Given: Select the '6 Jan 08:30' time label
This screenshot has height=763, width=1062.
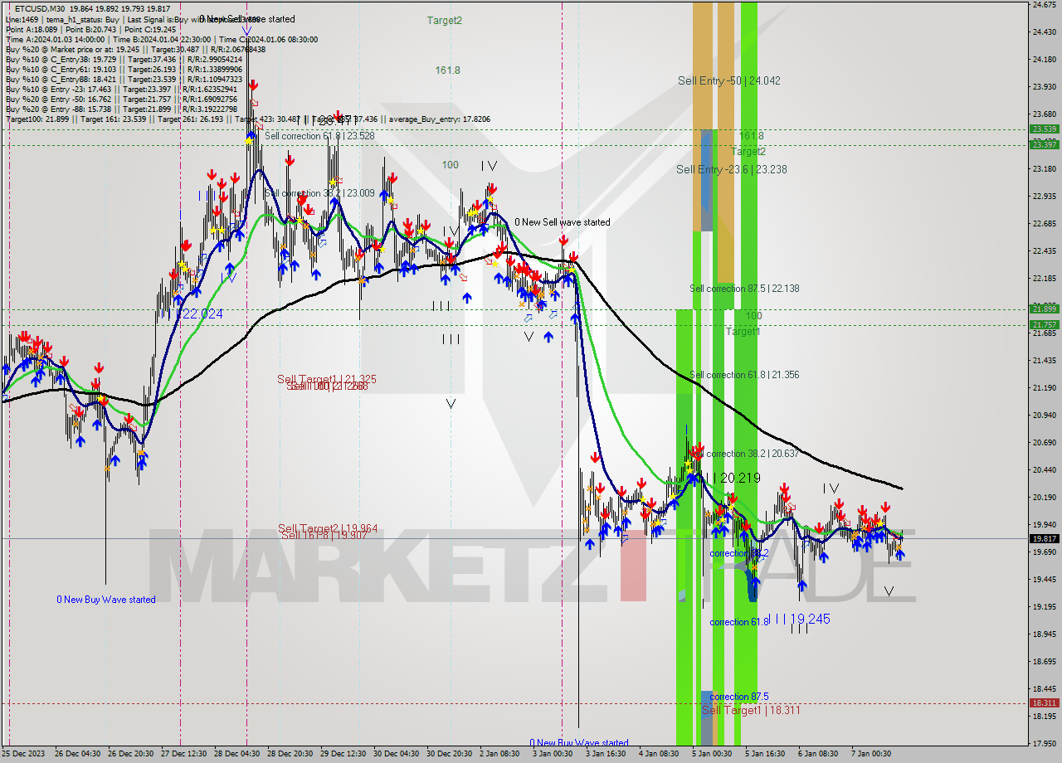Looking at the screenshot, I should pyautogui.click(x=818, y=754).
